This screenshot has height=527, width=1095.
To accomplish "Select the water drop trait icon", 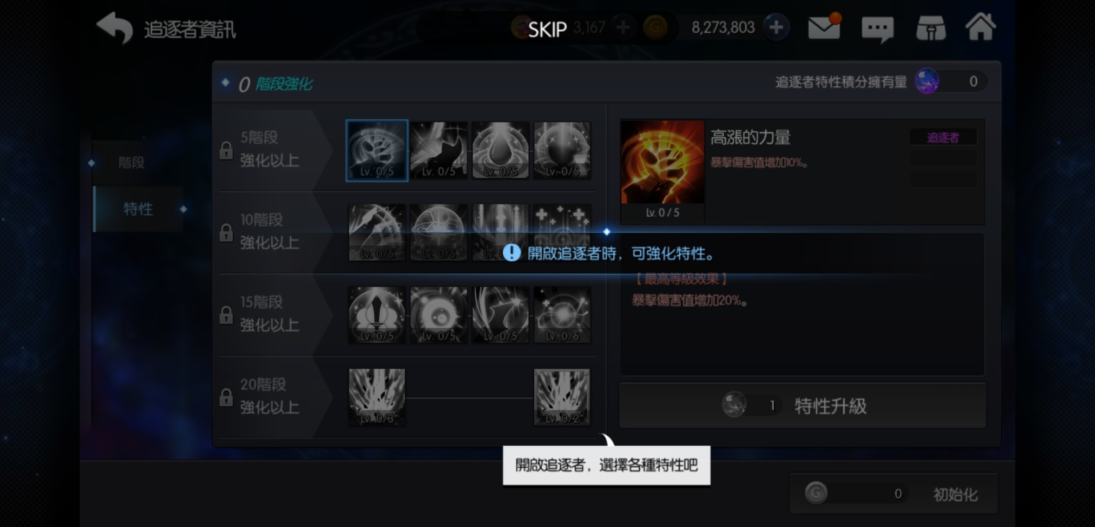I will (500, 150).
